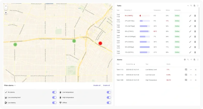
Task: Clear the Tank 1288 High Temperature alarm
Action: point(196,80)
